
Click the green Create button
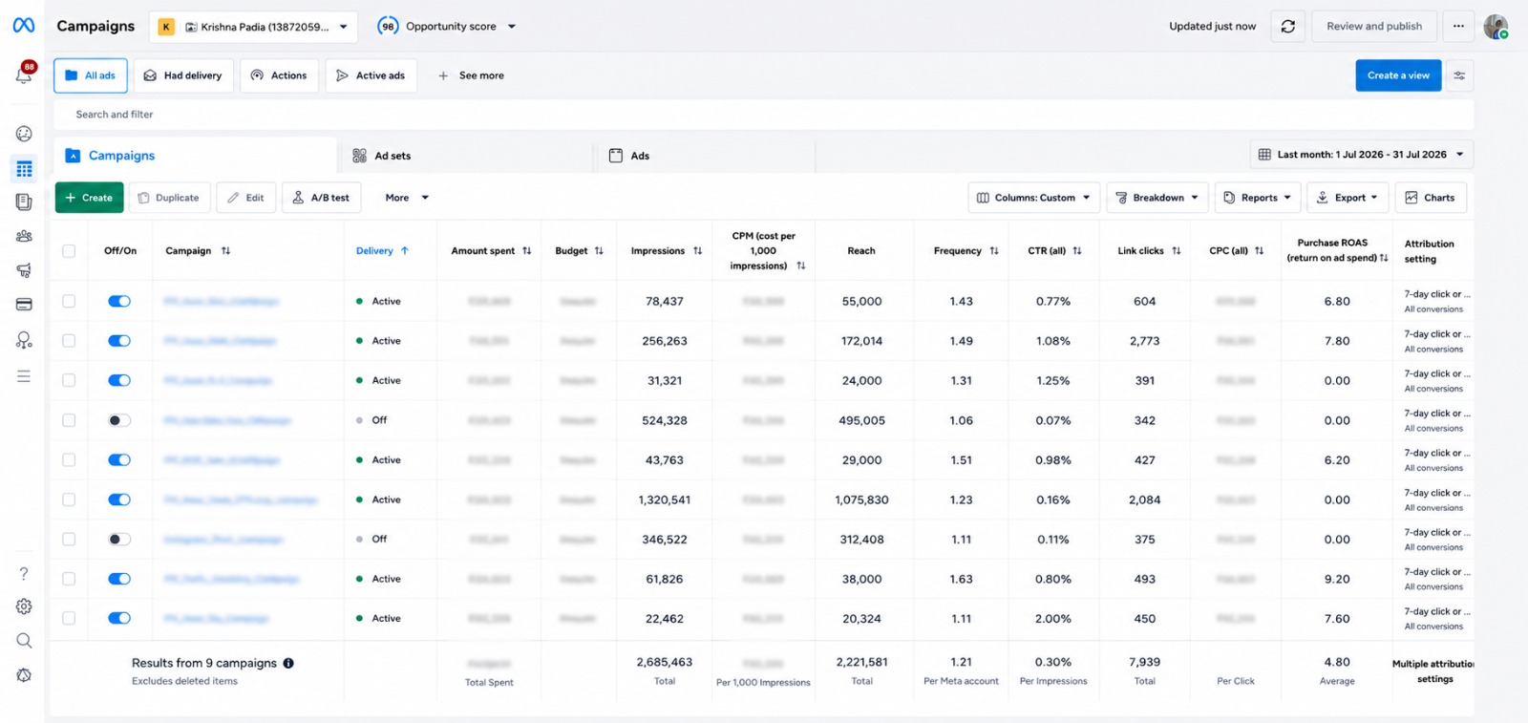89,198
